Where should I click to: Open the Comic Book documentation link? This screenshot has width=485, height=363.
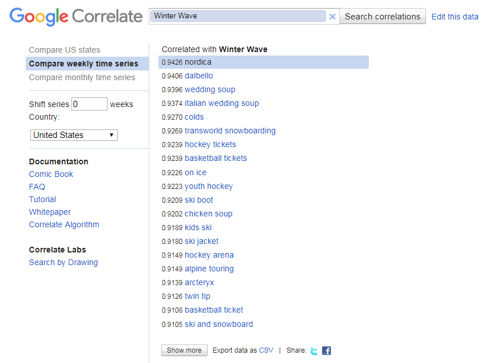tap(51, 174)
